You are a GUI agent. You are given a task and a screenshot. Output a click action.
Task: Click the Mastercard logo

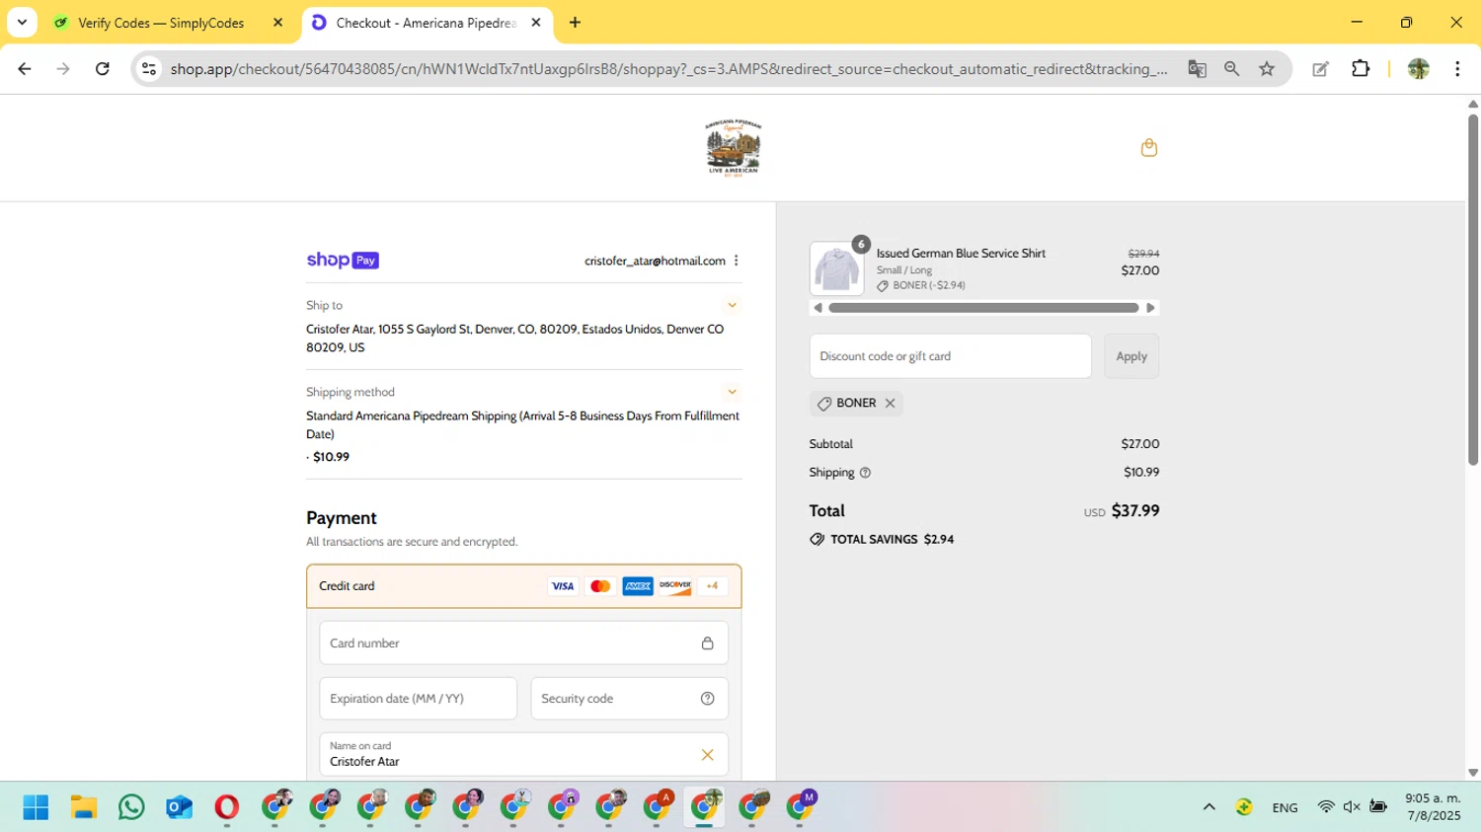tap(600, 586)
